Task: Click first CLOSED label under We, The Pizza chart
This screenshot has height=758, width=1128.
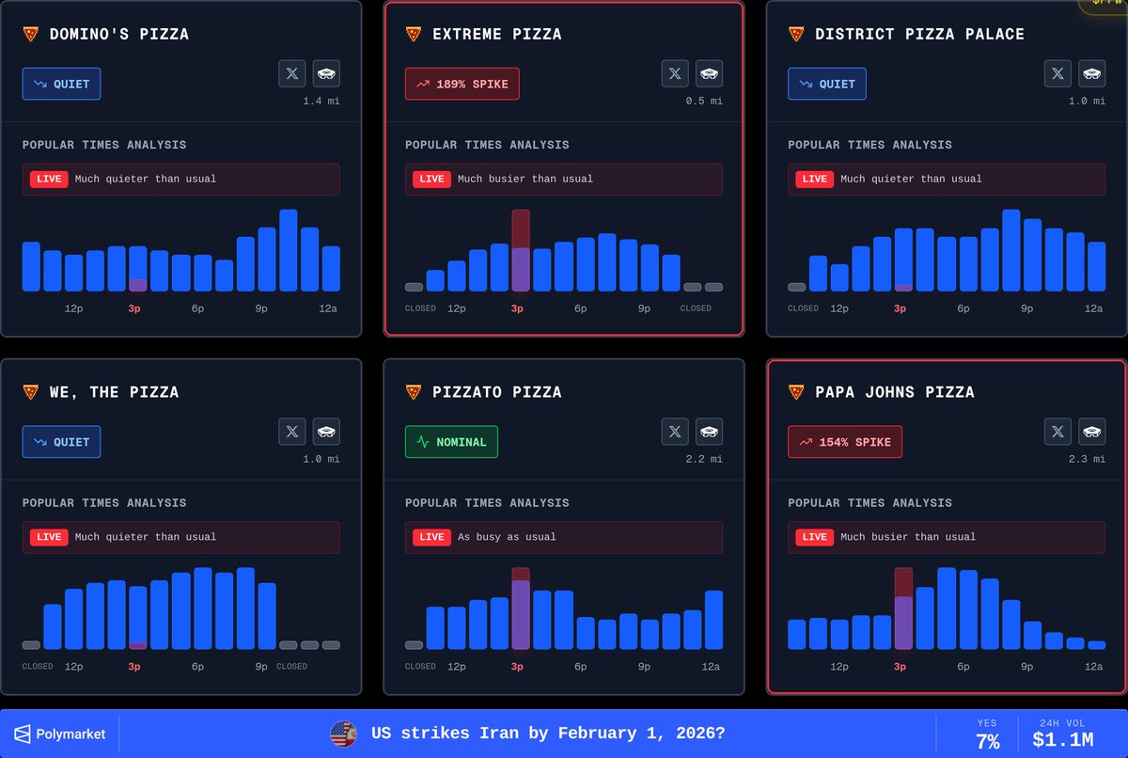Action: pos(38,667)
